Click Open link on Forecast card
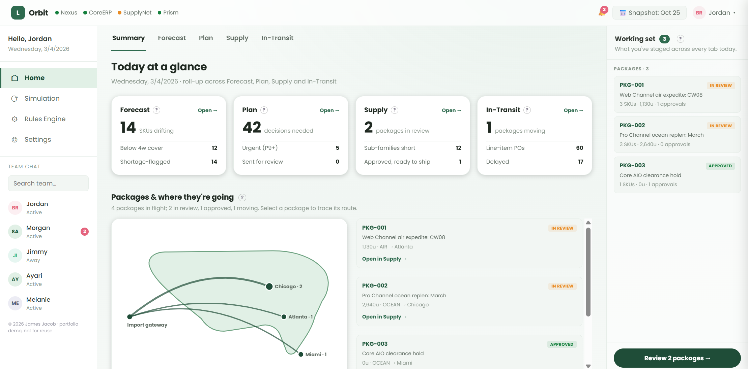748x369 pixels. (207, 110)
